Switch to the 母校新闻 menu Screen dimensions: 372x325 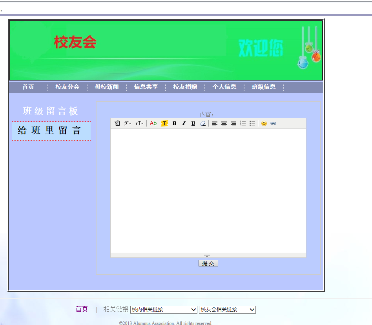tap(106, 87)
